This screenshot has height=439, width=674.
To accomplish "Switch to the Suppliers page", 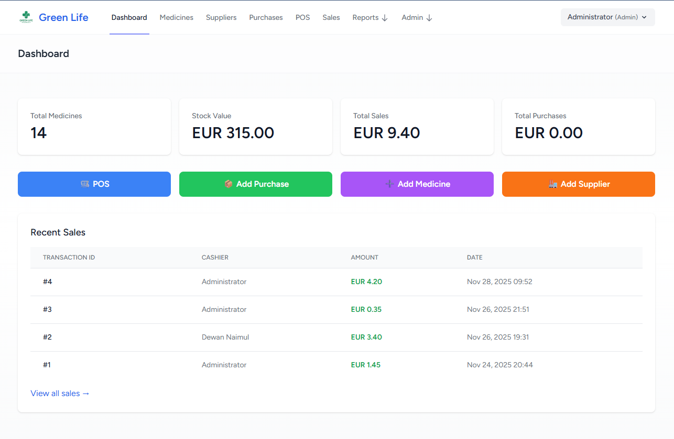I will tap(221, 18).
